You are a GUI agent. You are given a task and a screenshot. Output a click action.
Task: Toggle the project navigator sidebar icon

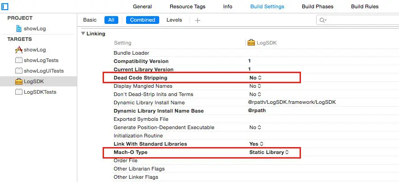pos(5,6)
